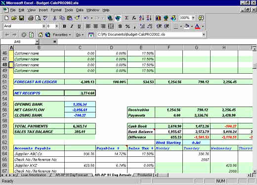Viewport: 257px width, 185px height.
Task: Apply percent style format
Action: pyautogui.click(x=128, y=26)
